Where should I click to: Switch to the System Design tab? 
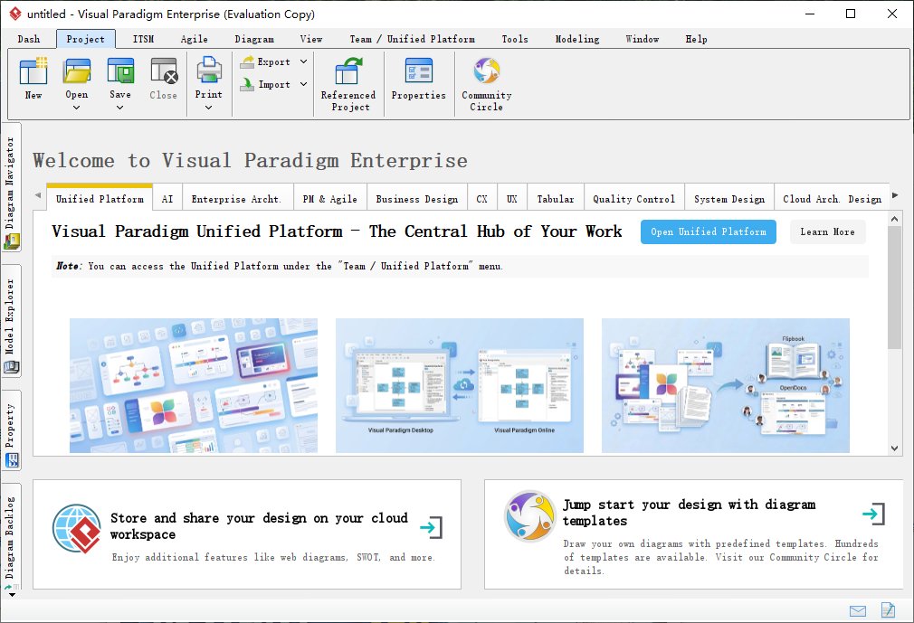point(729,199)
